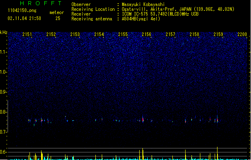Click the Receiving antenna label
This screenshot has height=160, width=251.
(x=92, y=19)
